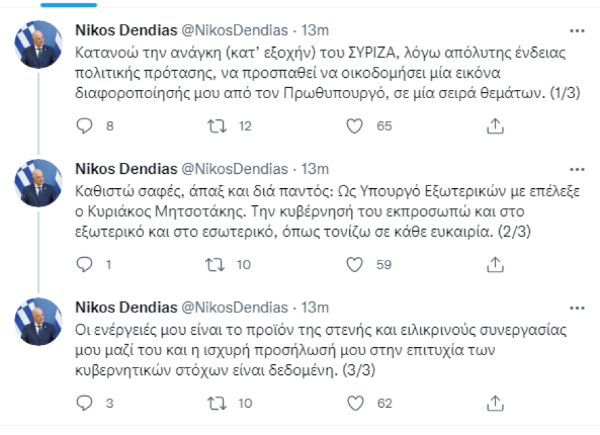Select the text of the second tweet

coord(273,211)
